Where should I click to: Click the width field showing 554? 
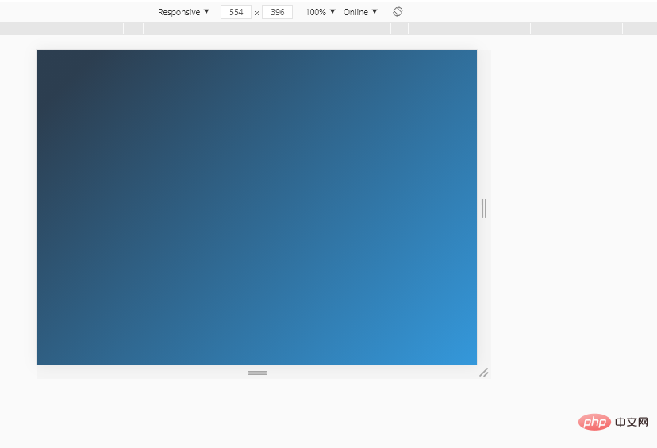pos(236,12)
